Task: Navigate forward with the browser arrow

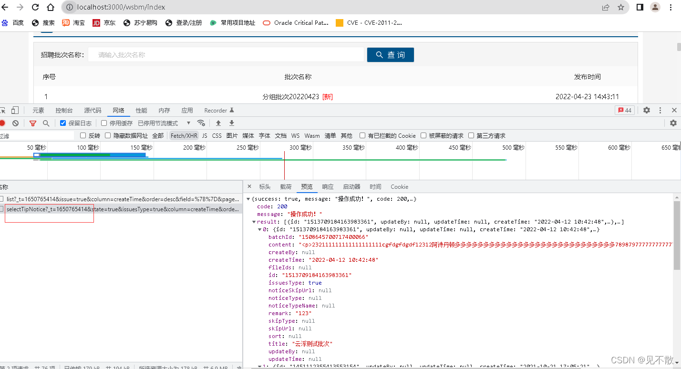Action: click(x=20, y=7)
